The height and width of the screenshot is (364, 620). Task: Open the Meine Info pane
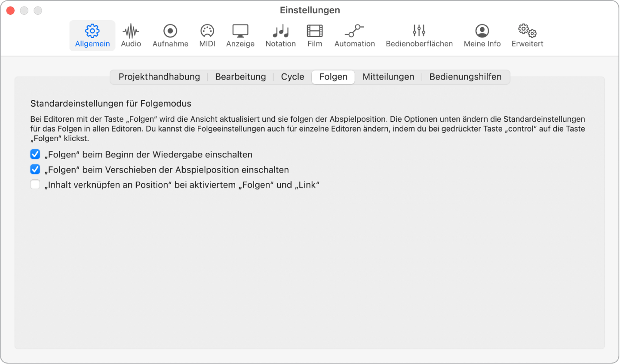point(482,34)
